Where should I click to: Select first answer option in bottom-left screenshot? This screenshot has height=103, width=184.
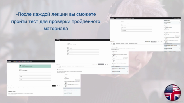click(35, 74)
